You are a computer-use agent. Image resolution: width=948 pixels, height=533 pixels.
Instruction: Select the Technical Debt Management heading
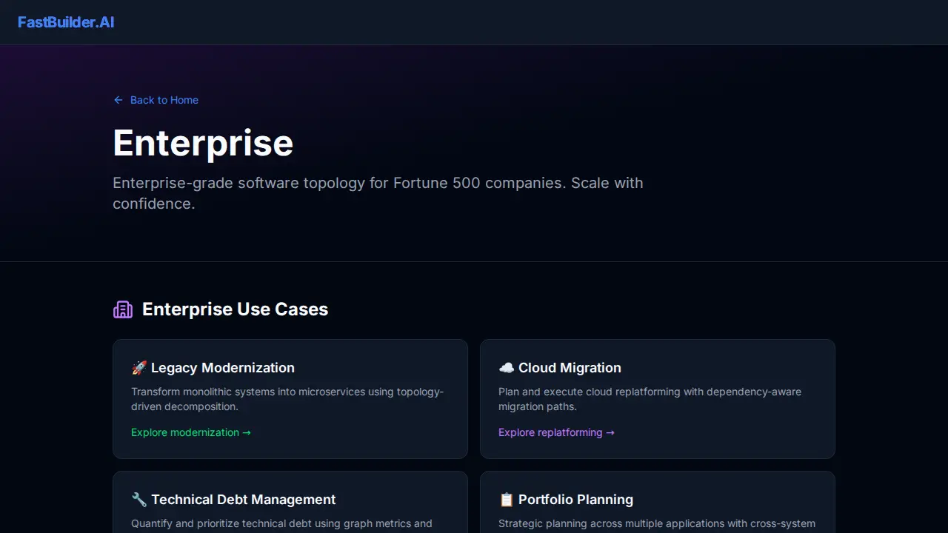pos(244,500)
